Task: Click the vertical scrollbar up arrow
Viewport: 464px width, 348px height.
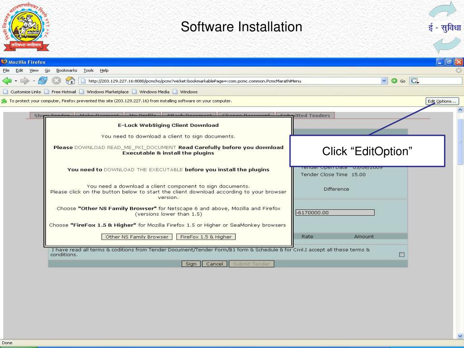Action: (460, 110)
